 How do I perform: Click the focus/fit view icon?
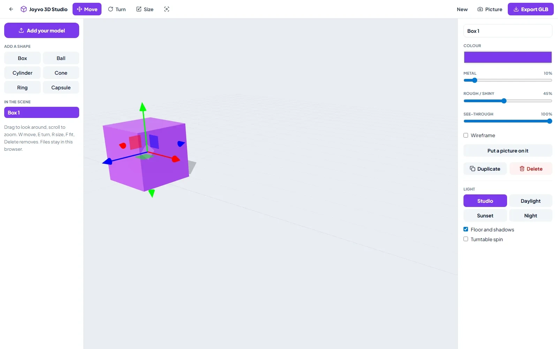click(167, 9)
